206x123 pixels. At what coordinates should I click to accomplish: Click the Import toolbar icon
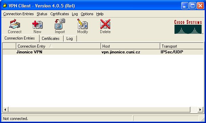click(60, 26)
